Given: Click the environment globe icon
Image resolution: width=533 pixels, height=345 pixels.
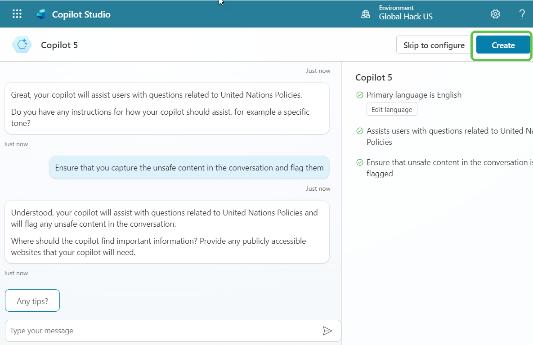Looking at the screenshot, I should (366, 14).
